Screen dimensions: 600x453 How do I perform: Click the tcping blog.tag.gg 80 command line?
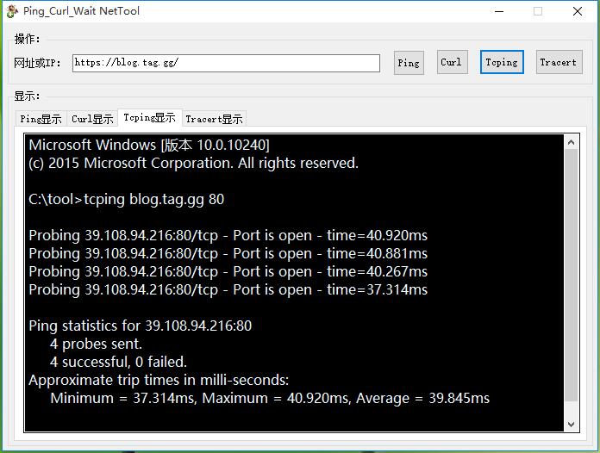click(x=126, y=199)
